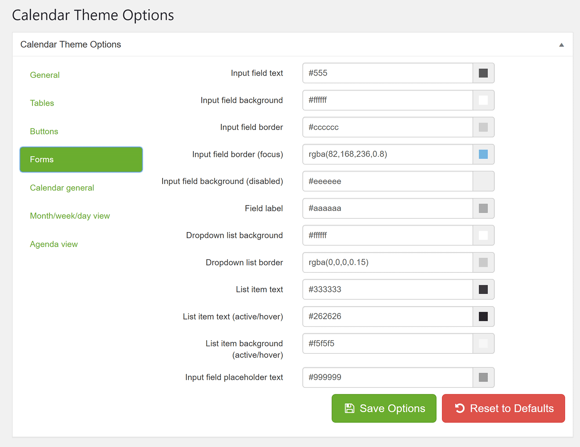Open swatch for #f5f5f5 list item background
Image resolution: width=580 pixels, height=447 pixels.
(x=483, y=343)
